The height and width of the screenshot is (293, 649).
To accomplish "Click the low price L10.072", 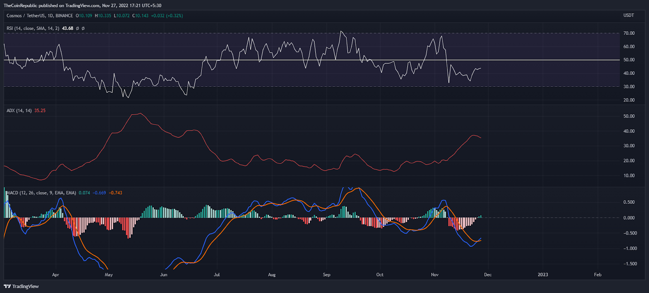I will point(121,16).
